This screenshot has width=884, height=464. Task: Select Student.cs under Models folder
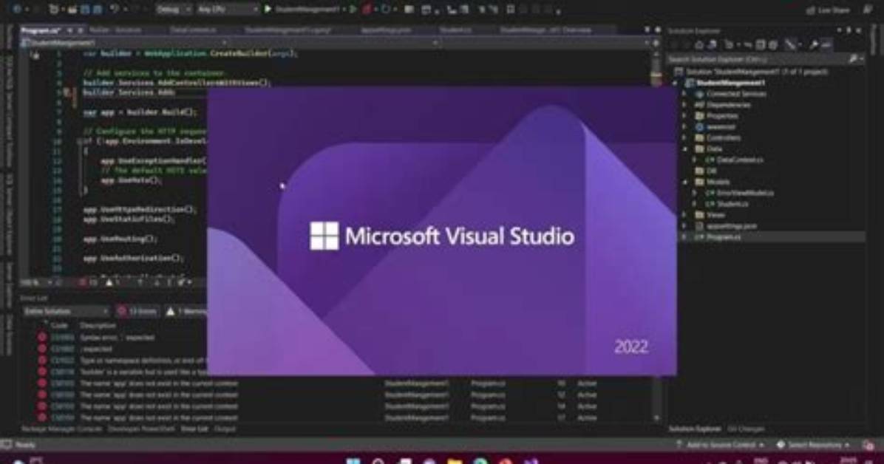click(x=732, y=204)
